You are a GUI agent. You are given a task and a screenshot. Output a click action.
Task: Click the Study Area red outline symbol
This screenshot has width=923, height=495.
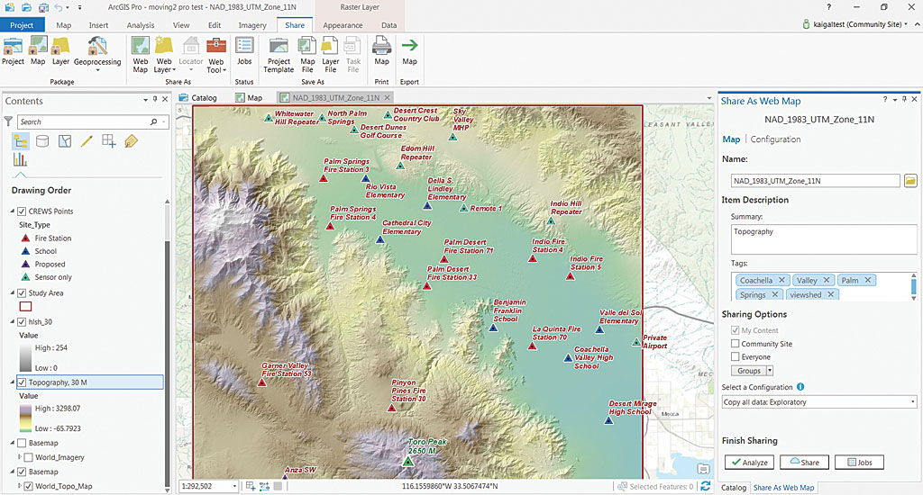point(25,306)
